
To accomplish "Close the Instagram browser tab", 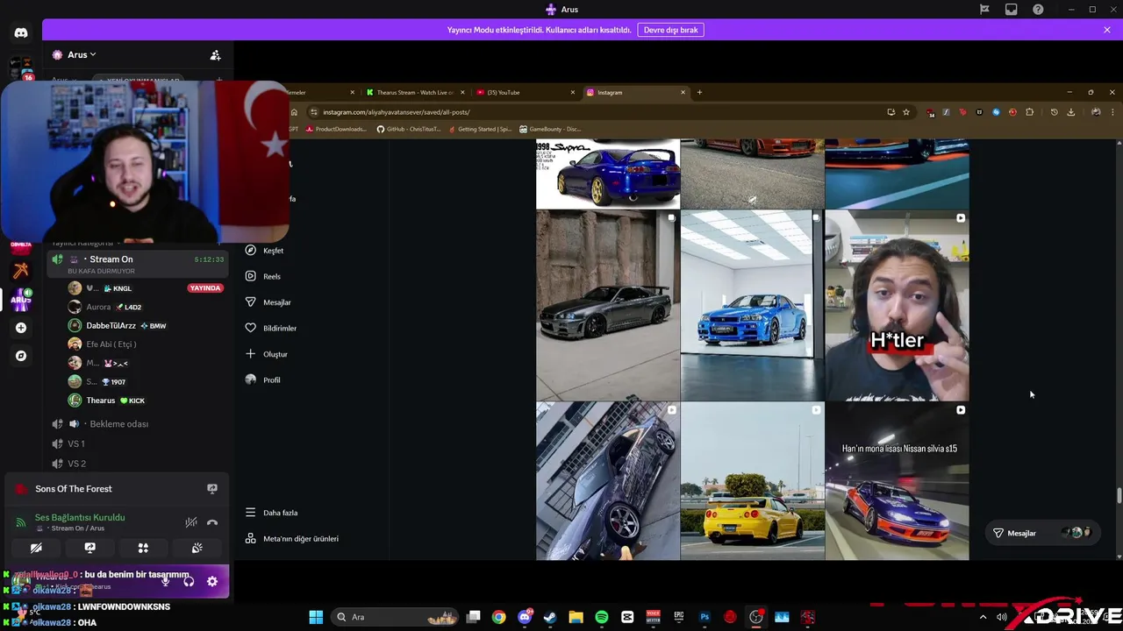I will 683,92.
